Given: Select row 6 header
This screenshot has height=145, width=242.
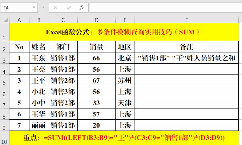Looking at the screenshot, I should point(4,91).
